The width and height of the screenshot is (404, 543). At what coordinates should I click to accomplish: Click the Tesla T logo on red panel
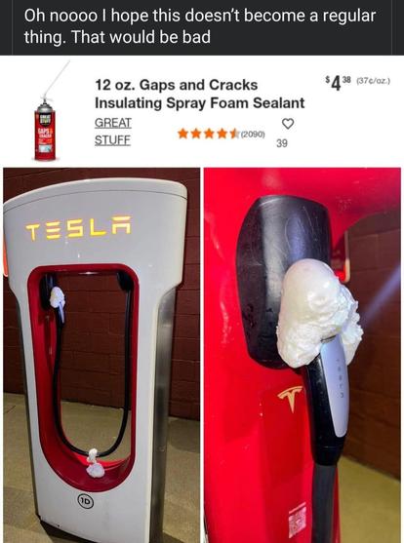coord(291,399)
